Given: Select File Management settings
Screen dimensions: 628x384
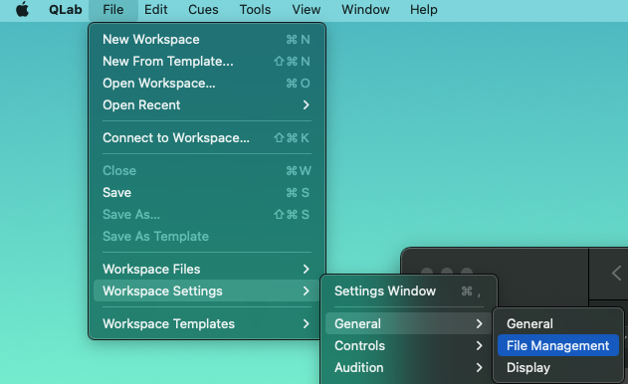Looking at the screenshot, I should tap(558, 345).
